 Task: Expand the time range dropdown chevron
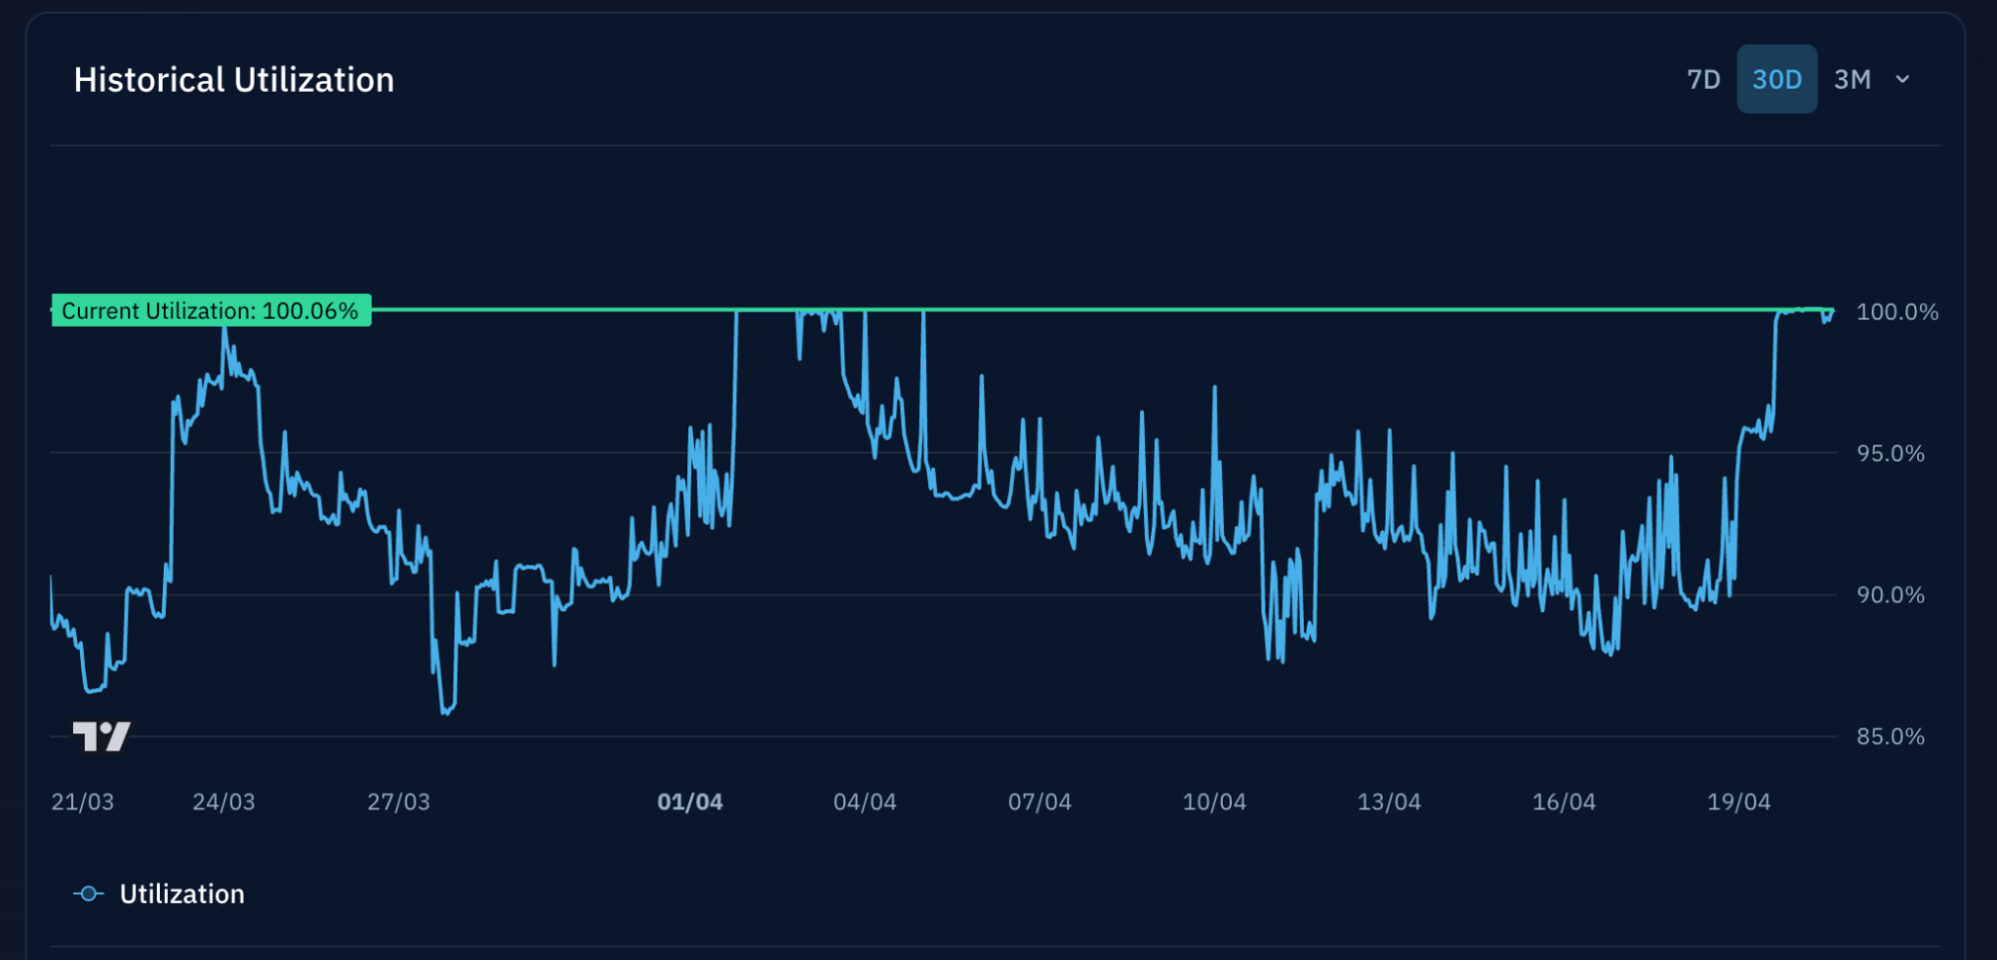[1902, 79]
